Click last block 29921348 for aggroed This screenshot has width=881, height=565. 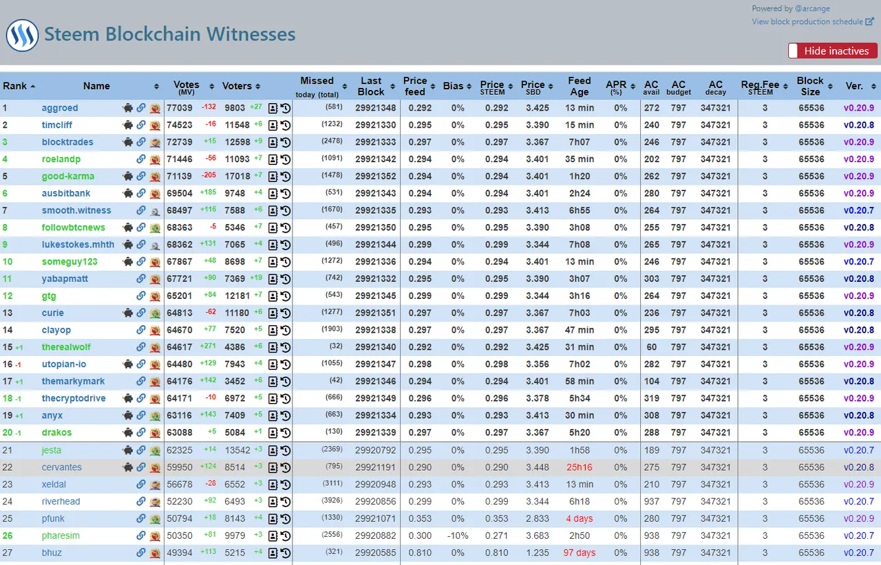click(376, 108)
